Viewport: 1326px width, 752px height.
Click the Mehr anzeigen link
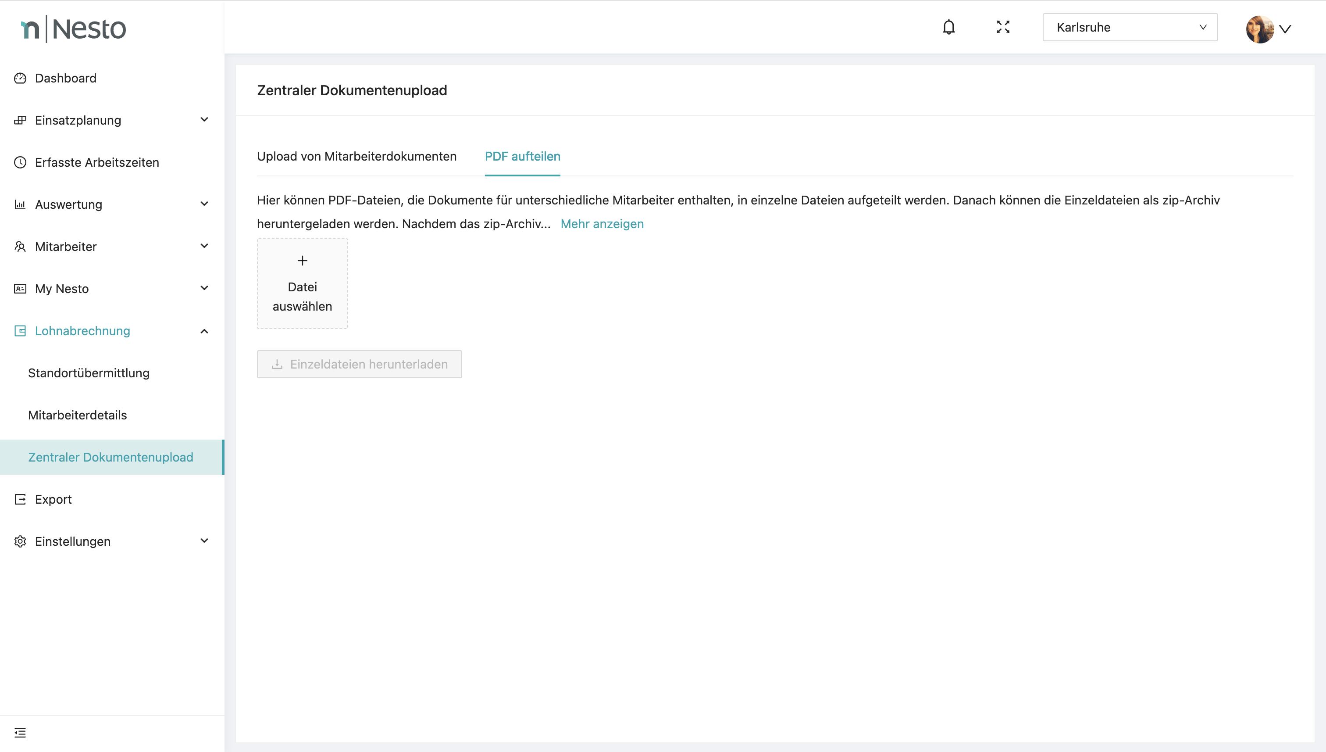click(x=602, y=224)
